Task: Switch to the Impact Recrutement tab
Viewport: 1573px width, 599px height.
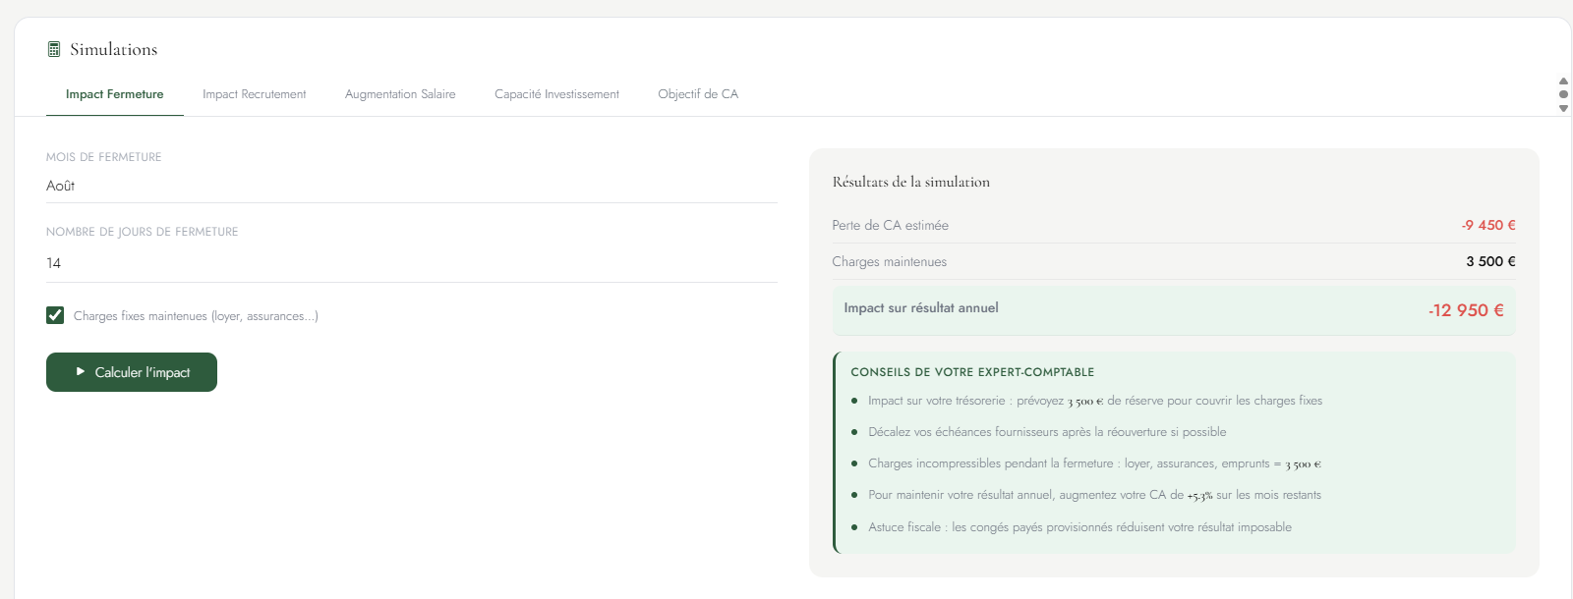Action: coord(254,94)
